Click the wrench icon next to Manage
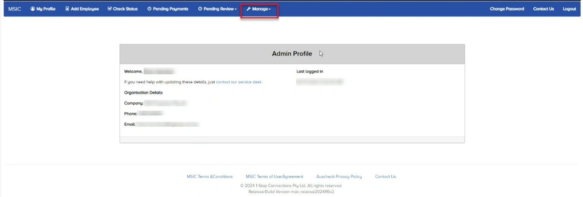This screenshot has width=583, height=197. tap(248, 9)
